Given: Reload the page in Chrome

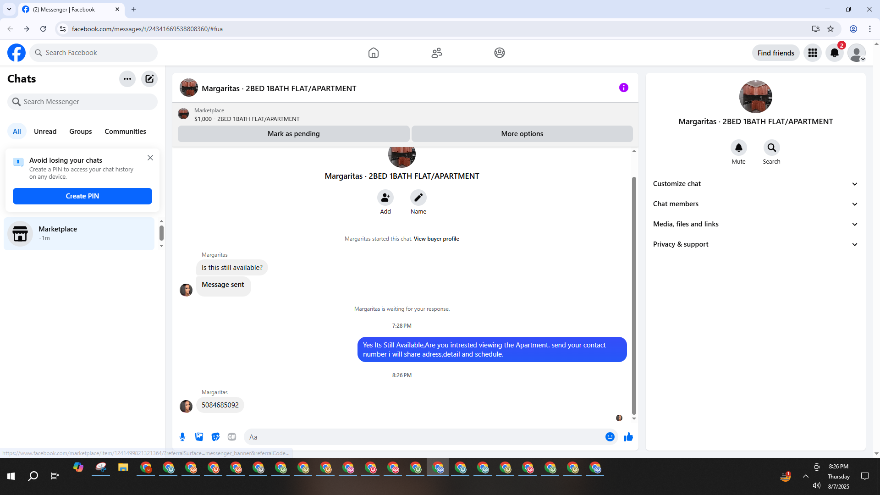Looking at the screenshot, I should [43, 29].
